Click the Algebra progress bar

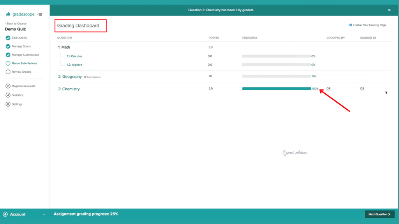pyautogui.click(x=276, y=65)
